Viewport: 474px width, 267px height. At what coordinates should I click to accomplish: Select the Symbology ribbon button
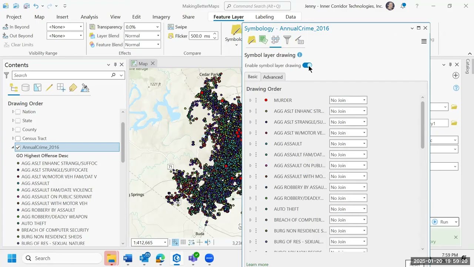click(x=234, y=36)
